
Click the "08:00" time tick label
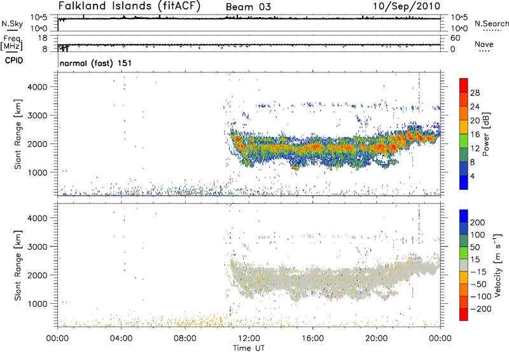click(x=185, y=339)
